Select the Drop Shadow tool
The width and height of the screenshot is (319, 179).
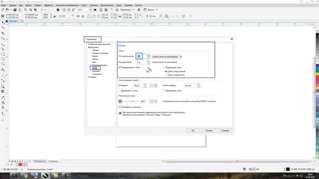click(x=3, y=87)
